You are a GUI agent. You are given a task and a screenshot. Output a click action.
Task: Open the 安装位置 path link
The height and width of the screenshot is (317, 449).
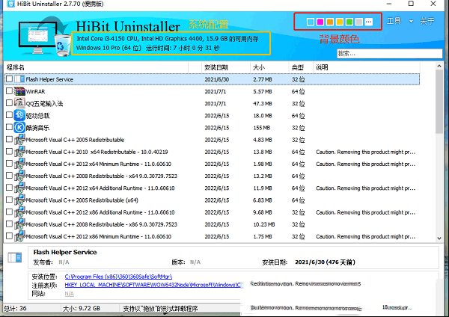click(x=118, y=277)
